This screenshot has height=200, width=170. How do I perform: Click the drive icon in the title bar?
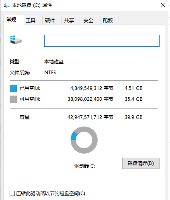coord(7,5)
